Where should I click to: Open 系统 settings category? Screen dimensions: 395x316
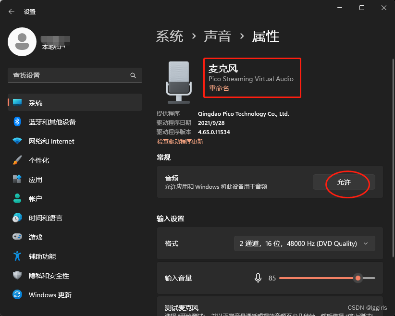75,102
